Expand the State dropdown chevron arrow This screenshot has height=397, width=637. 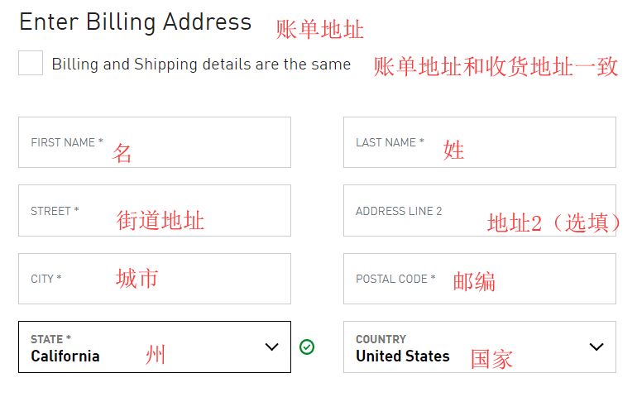tap(271, 347)
